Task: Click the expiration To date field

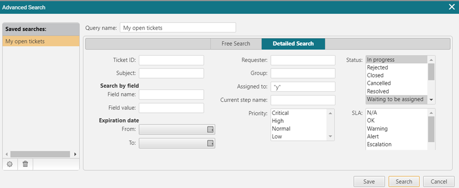Action: pos(177,143)
